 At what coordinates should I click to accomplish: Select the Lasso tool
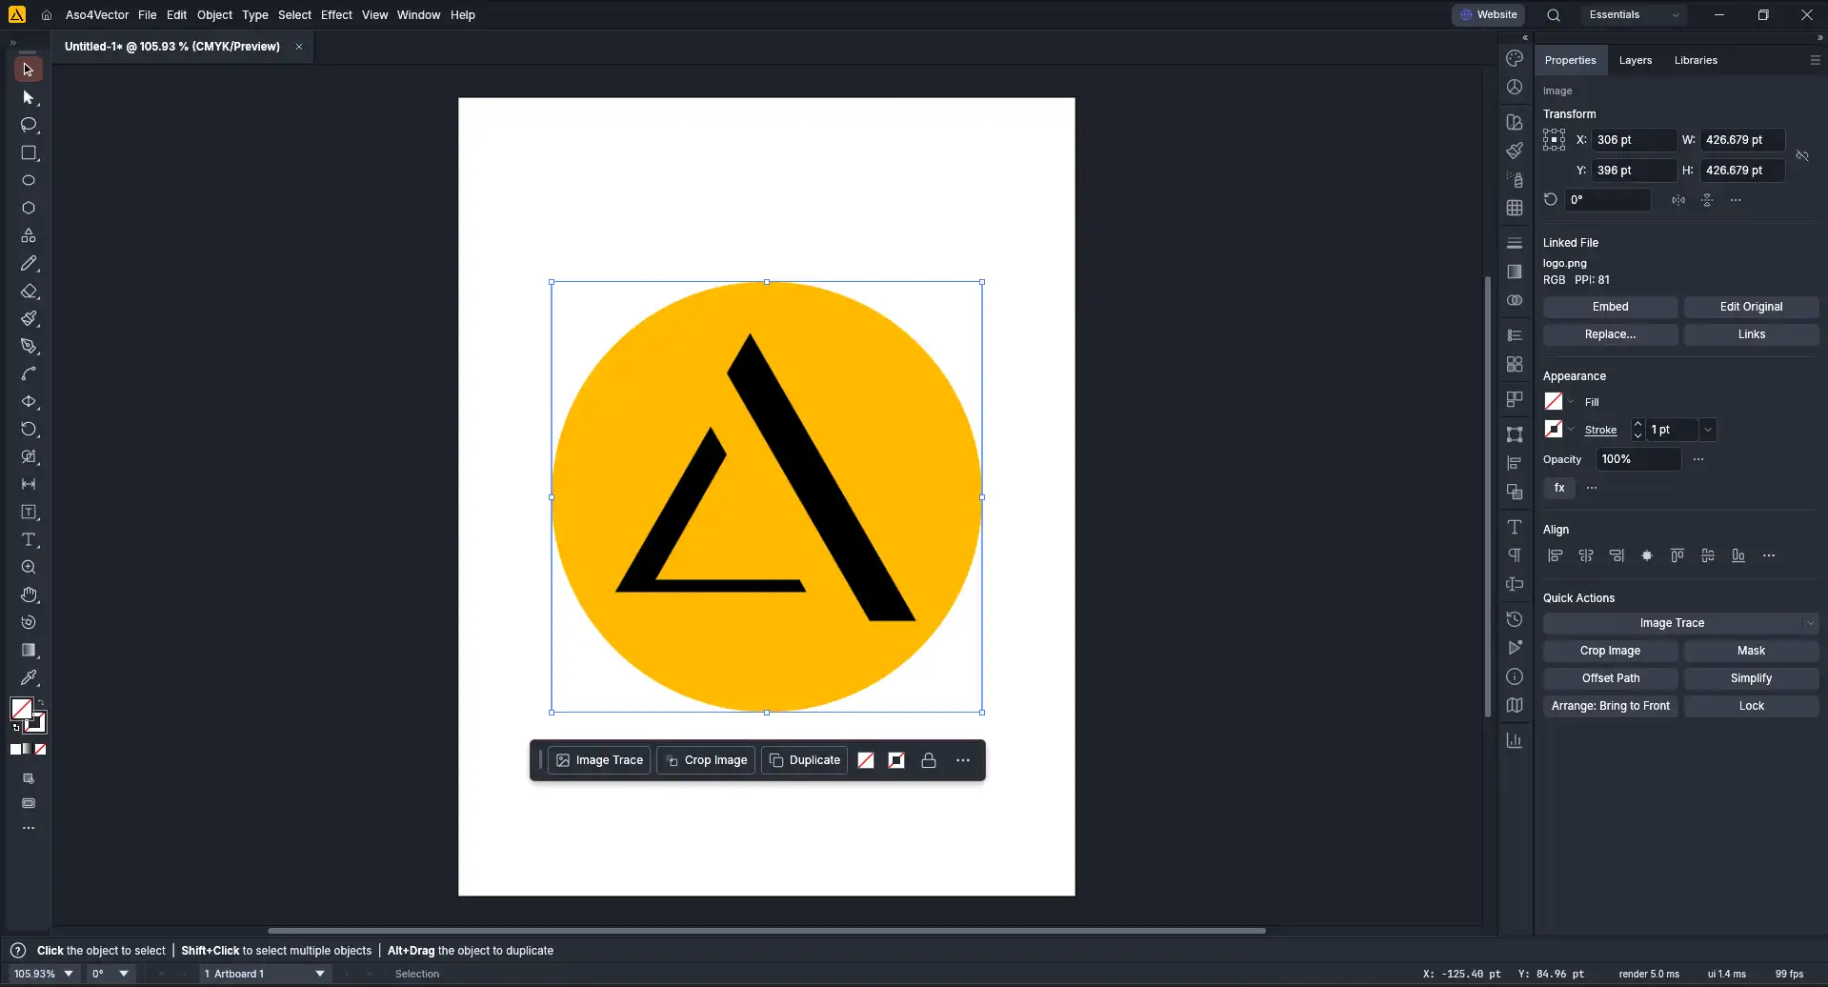[x=29, y=125]
